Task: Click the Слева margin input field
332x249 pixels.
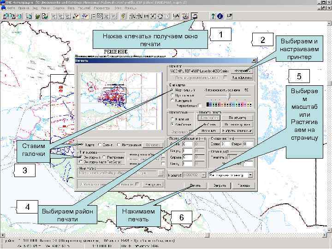Action: coord(187,144)
